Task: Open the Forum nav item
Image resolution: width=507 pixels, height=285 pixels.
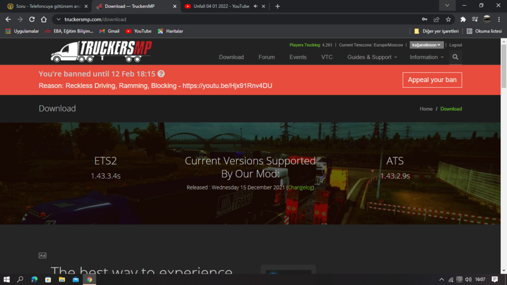Action: click(266, 57)
